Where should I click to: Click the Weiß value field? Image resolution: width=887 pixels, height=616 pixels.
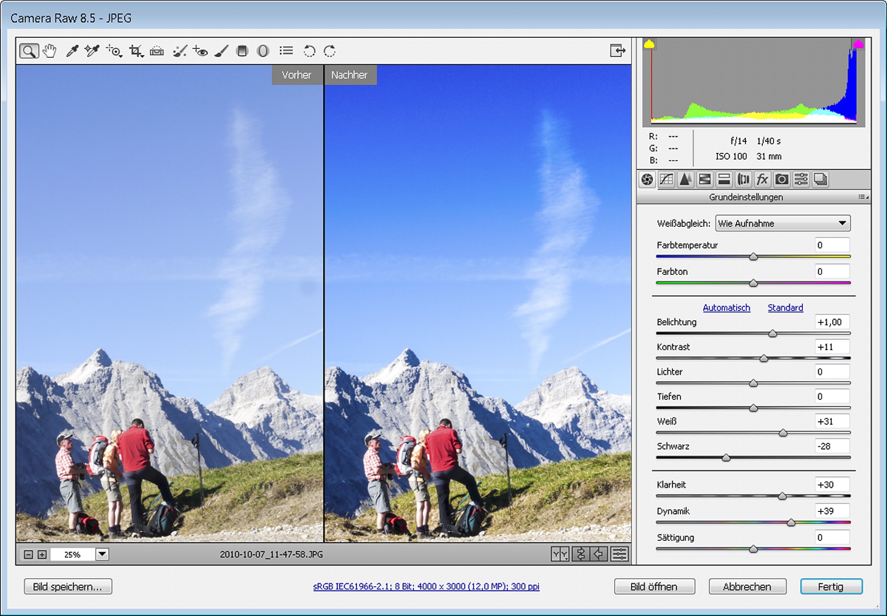click(x=832, y=421)
